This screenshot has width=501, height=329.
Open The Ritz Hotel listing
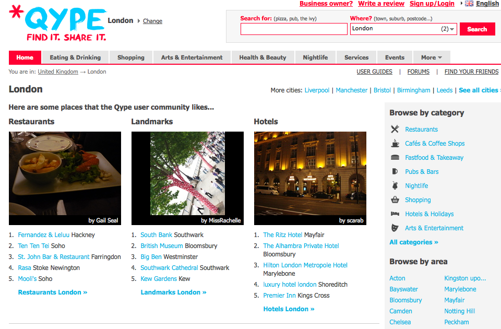(x=283, y=235)
